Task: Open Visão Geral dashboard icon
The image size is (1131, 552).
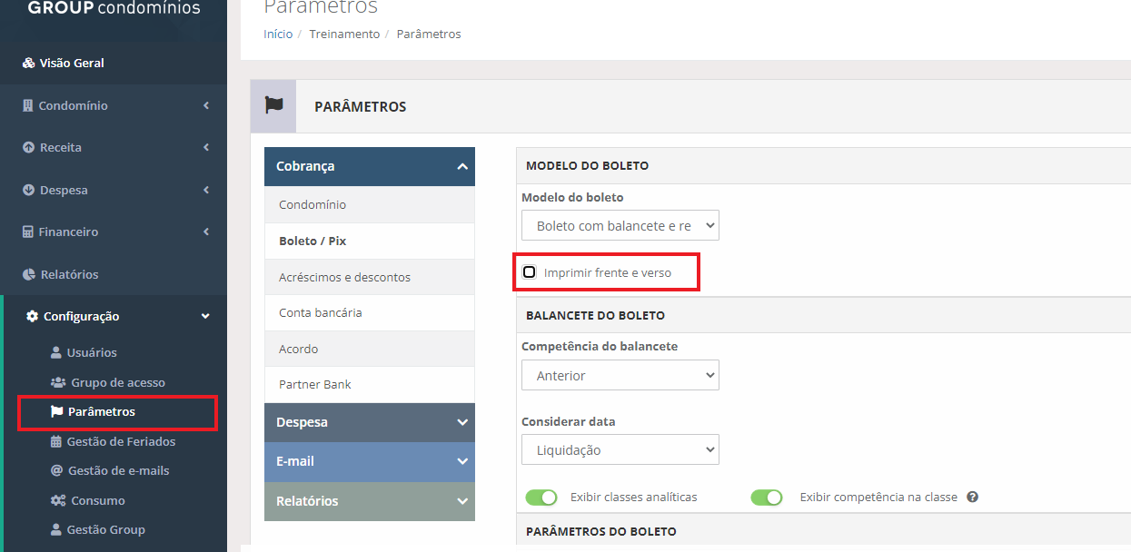Action: click(x=28, y=64)
